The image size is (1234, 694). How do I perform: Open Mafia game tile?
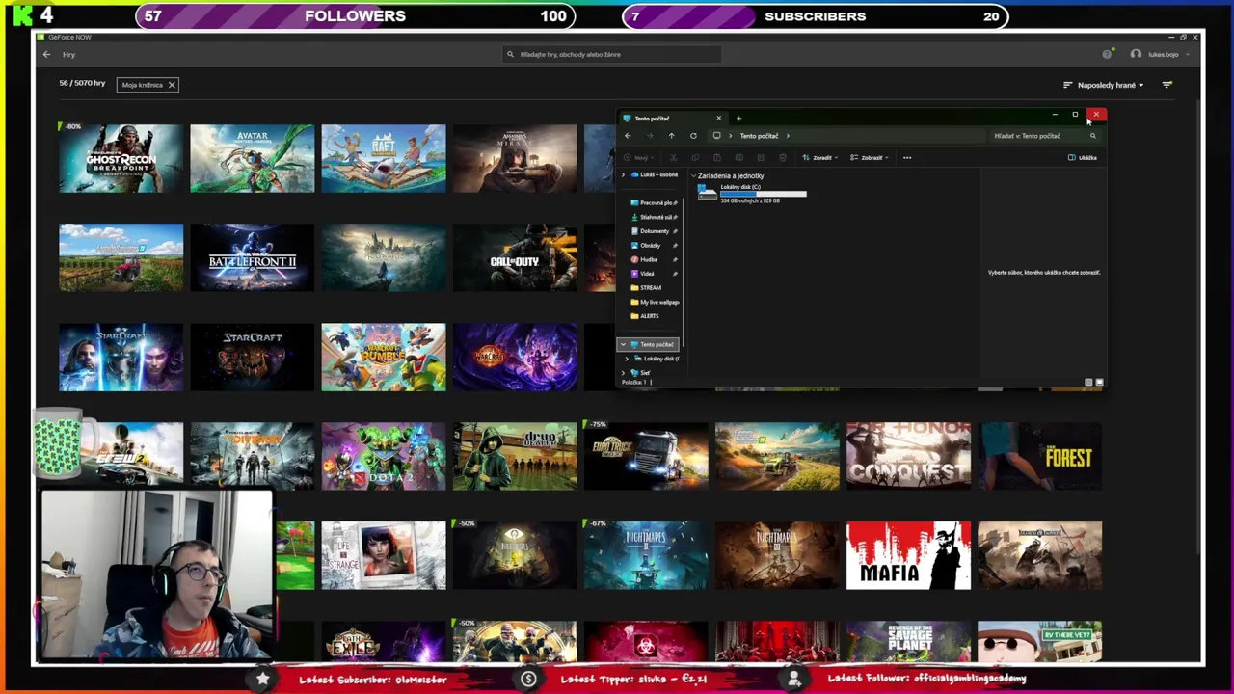pyautogui.click(x=908, y=555)
